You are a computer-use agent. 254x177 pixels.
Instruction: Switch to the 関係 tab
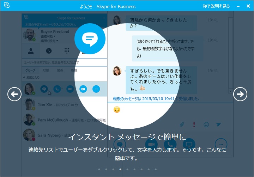coord(60,70)
